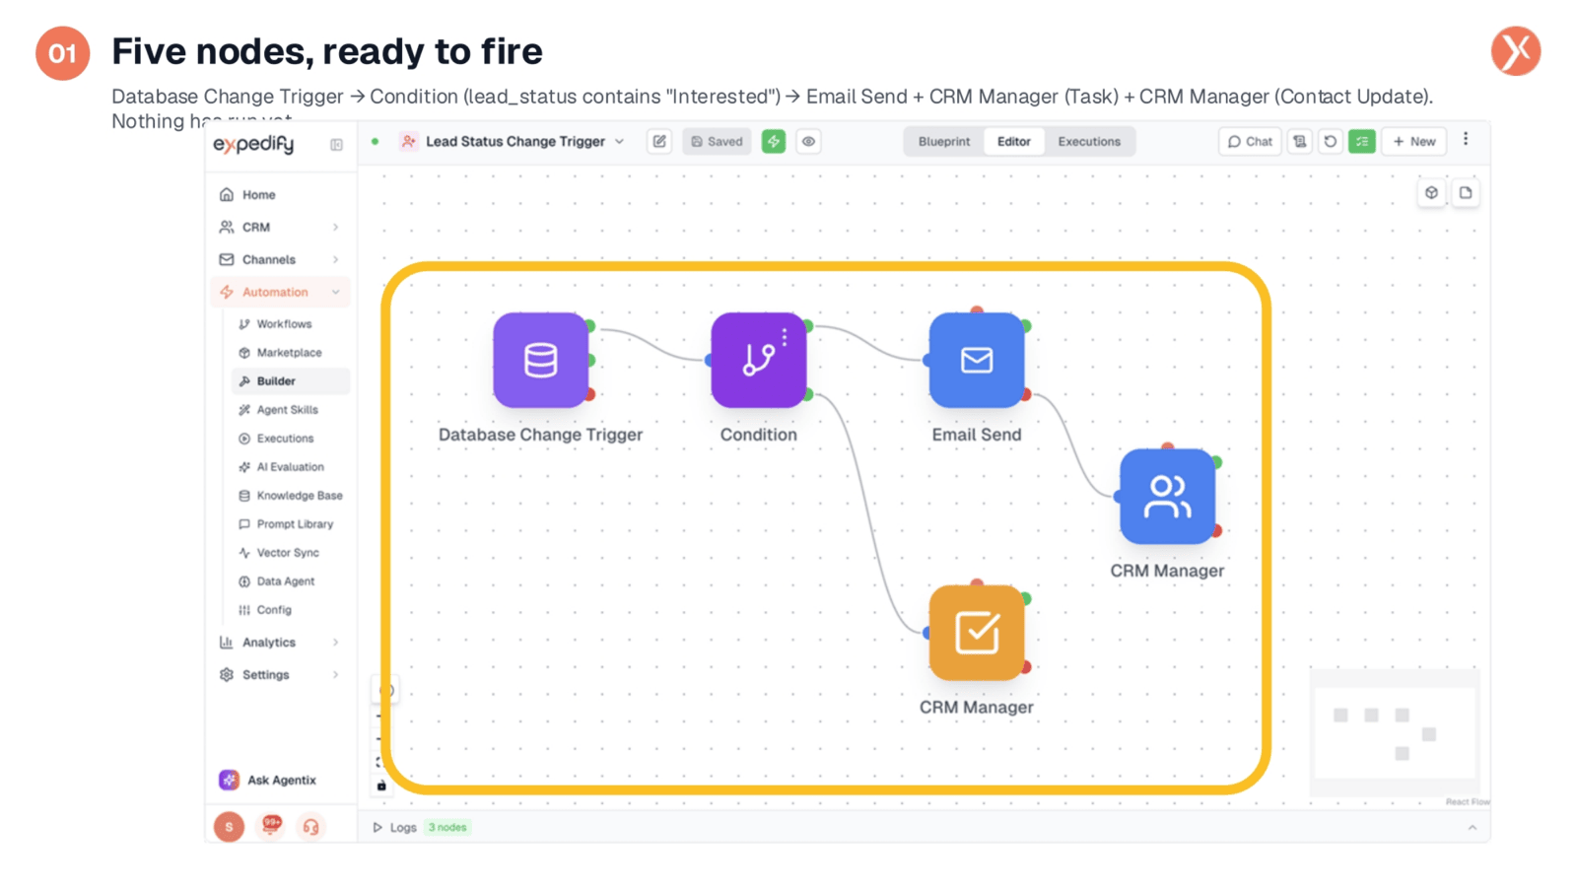
Task: Click the circular undo arrow icon
Action: click(1331, 141)
